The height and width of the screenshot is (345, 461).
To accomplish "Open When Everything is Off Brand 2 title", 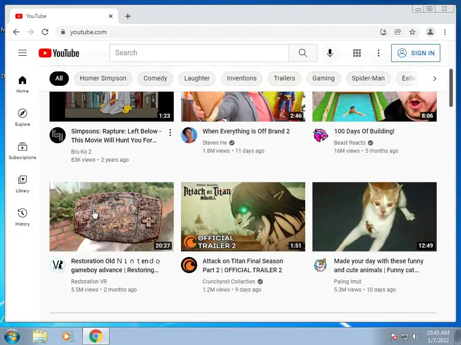I will (x=246, y=131).
